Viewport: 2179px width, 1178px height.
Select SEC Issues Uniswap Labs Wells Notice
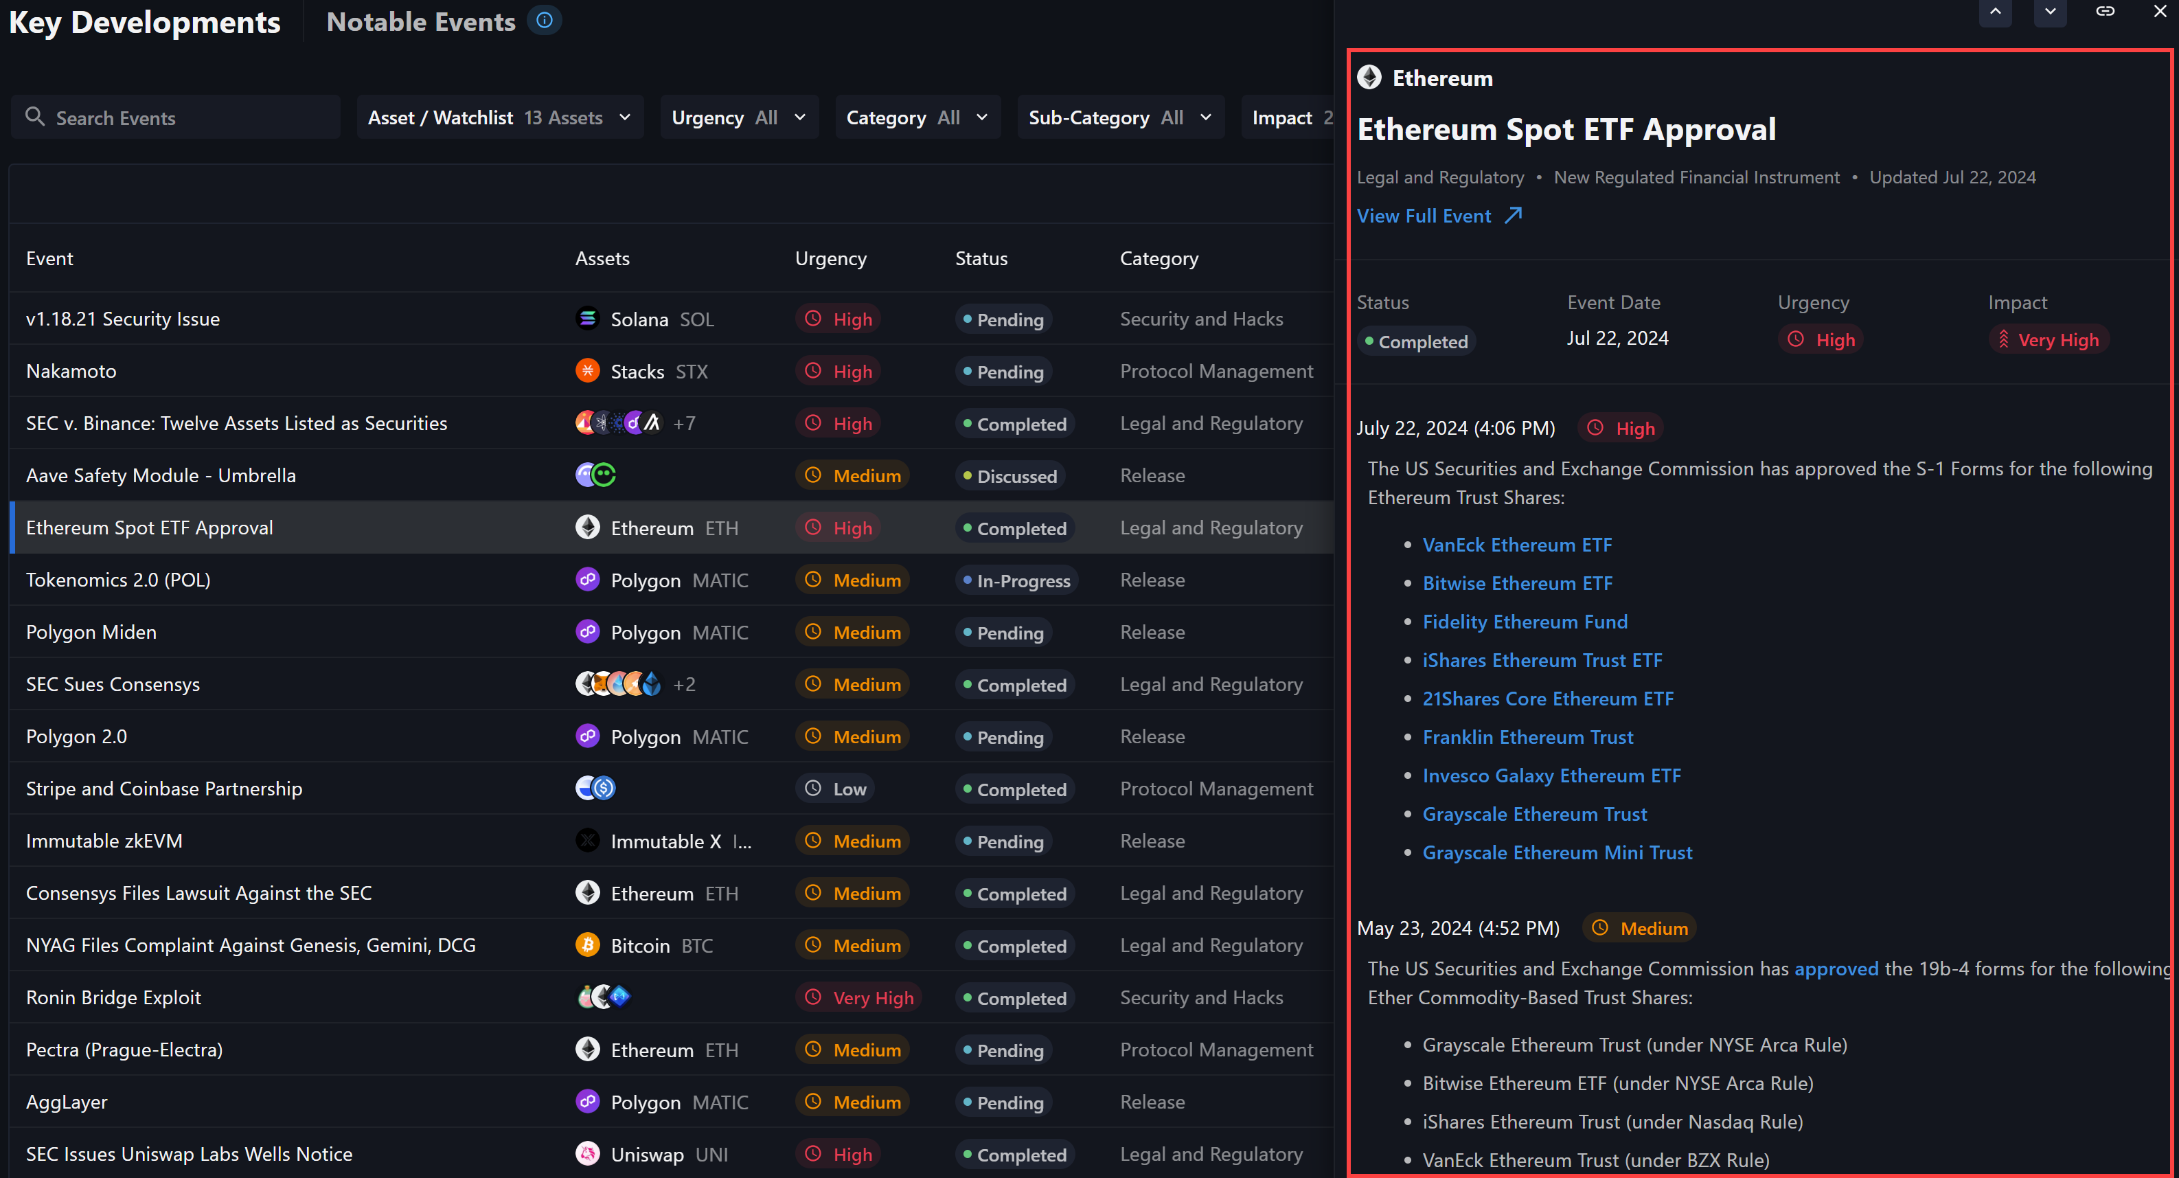point(672,1153)
